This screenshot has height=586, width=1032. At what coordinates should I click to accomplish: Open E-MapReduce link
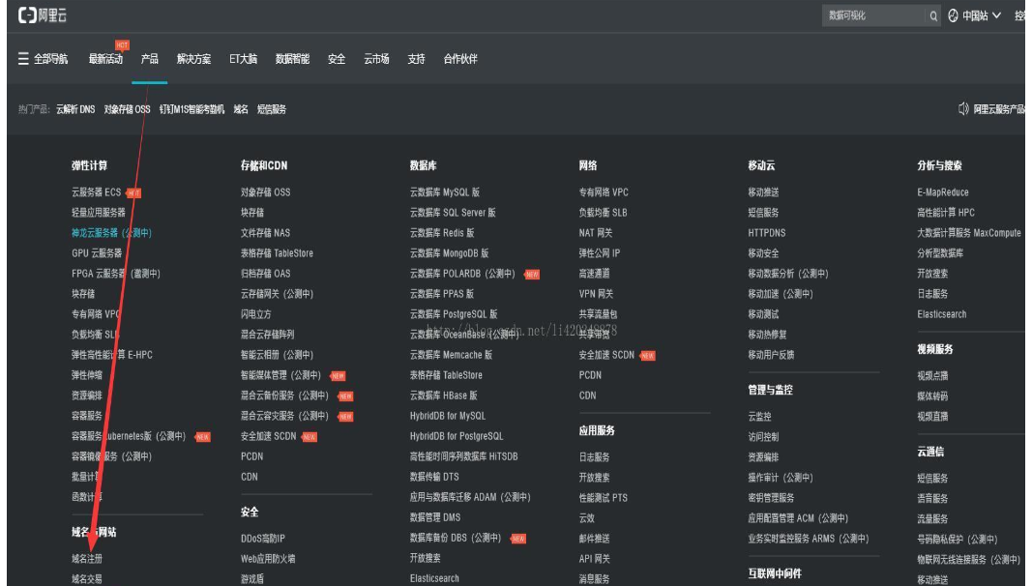pos(943,192)
